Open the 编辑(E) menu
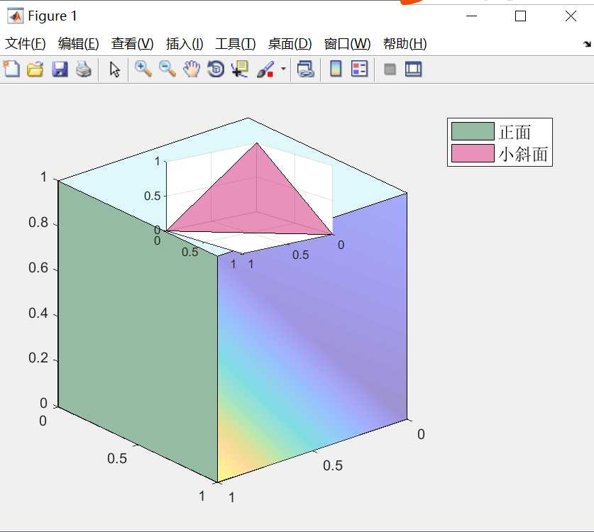This screenshot has height=532, width=594. pyautogui.click(x=78, y=44)
